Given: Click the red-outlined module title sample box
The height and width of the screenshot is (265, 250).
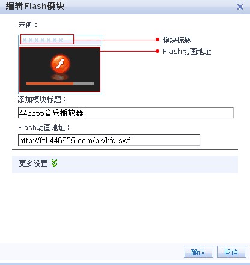Looking at the screenshot, I should [x=47, y=40].
